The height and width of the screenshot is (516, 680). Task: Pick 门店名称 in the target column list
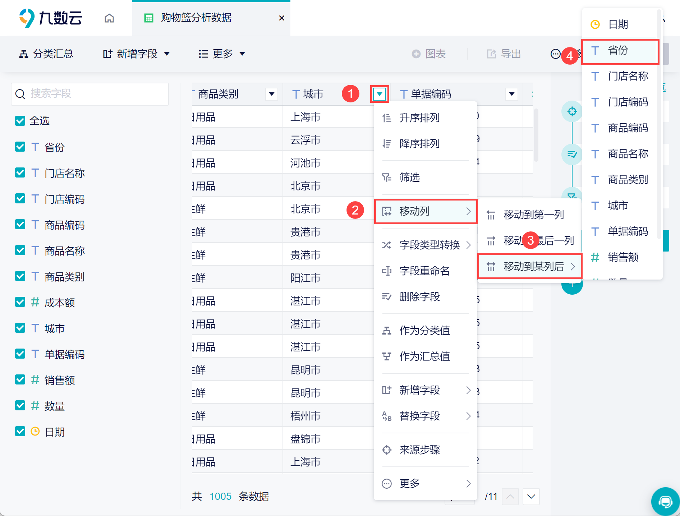point(620,76)
